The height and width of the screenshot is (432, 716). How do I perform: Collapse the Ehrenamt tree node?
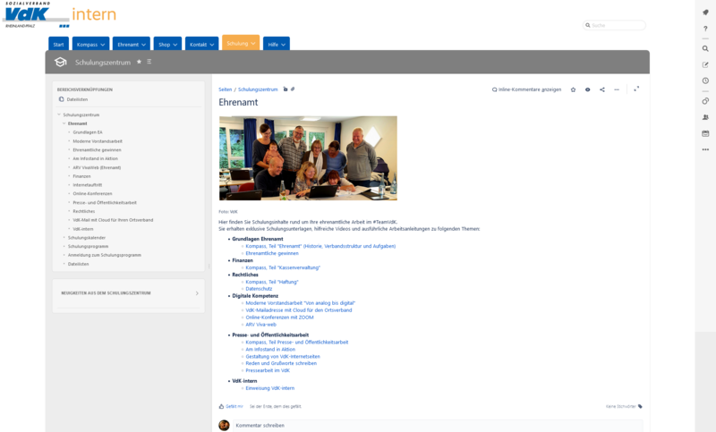click(64, 123)
